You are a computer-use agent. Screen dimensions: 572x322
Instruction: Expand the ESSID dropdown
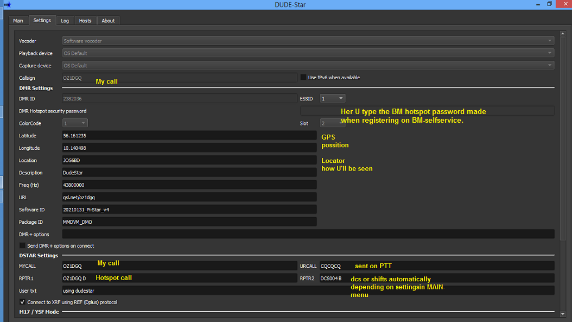(332, 99)
